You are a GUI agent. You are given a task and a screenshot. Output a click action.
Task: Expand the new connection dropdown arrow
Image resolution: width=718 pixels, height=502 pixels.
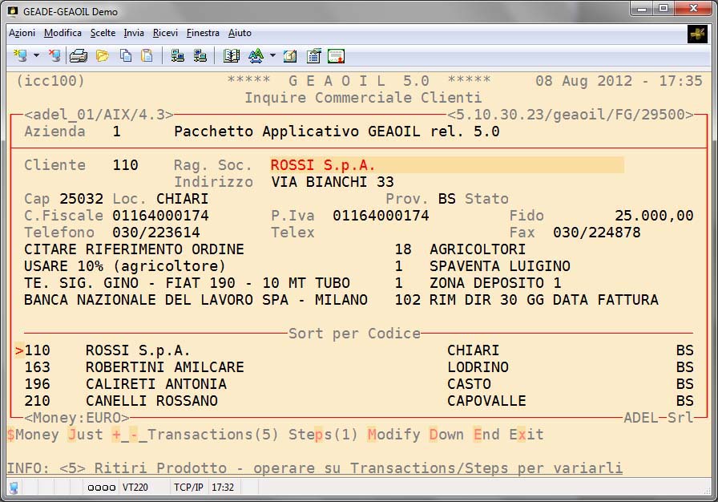pyautogui.click(x=36, y=55)
